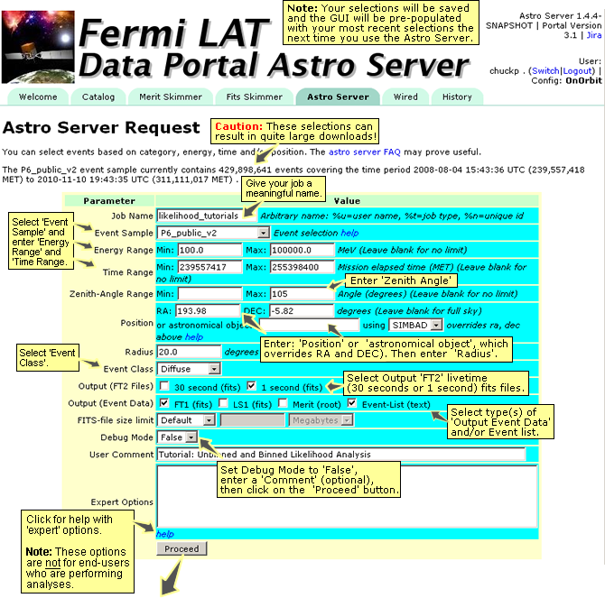
Task: Click the Energy Range Min field
Action: point(209,250)
